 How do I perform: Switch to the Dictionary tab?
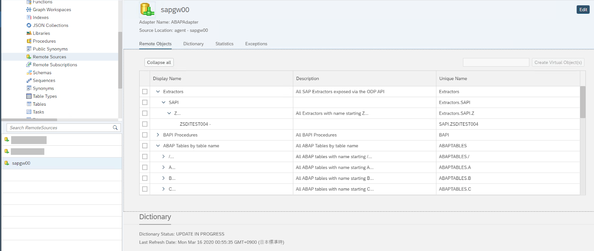[193, 44]
